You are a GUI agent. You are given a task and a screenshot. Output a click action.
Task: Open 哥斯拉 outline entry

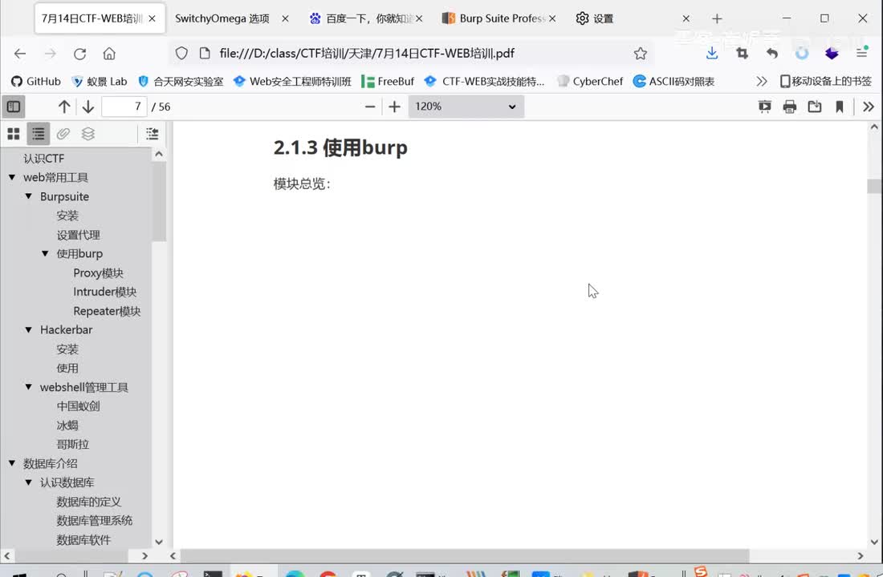pos(72,444)
